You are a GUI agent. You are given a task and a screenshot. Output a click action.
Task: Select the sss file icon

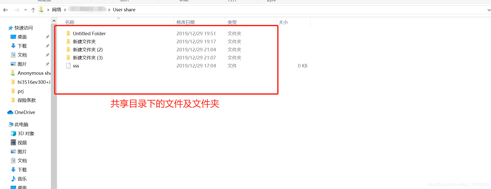point(68,66)
